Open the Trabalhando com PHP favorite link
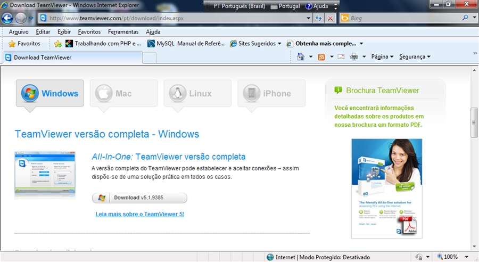This screenshot has width=479, height=262. (104, 44)
